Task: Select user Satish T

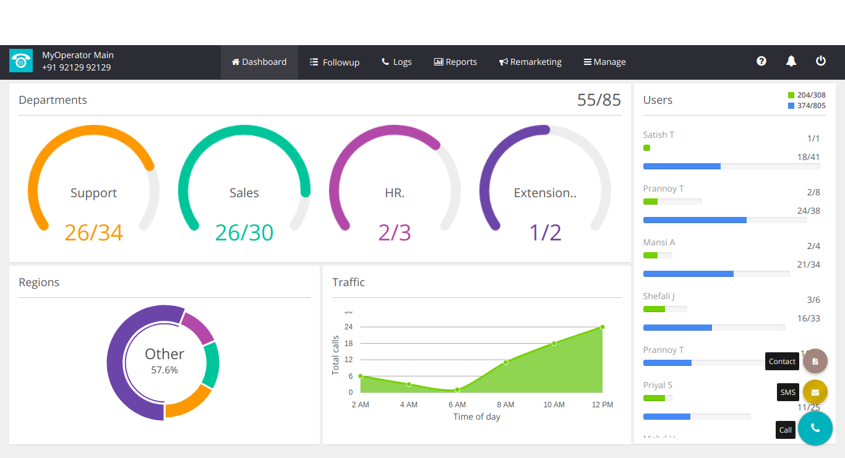Action: pos(659,135)
